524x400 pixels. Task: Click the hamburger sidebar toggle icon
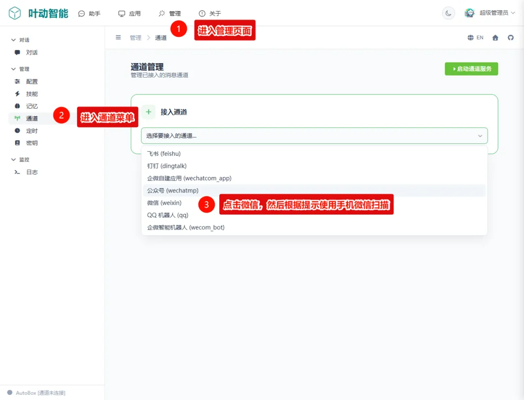click(118, 37)
